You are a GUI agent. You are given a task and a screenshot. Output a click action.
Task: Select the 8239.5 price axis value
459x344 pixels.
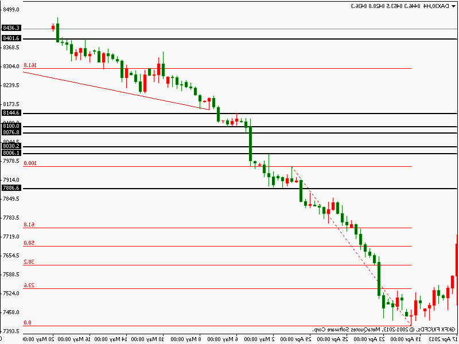[x=11, y=85]
